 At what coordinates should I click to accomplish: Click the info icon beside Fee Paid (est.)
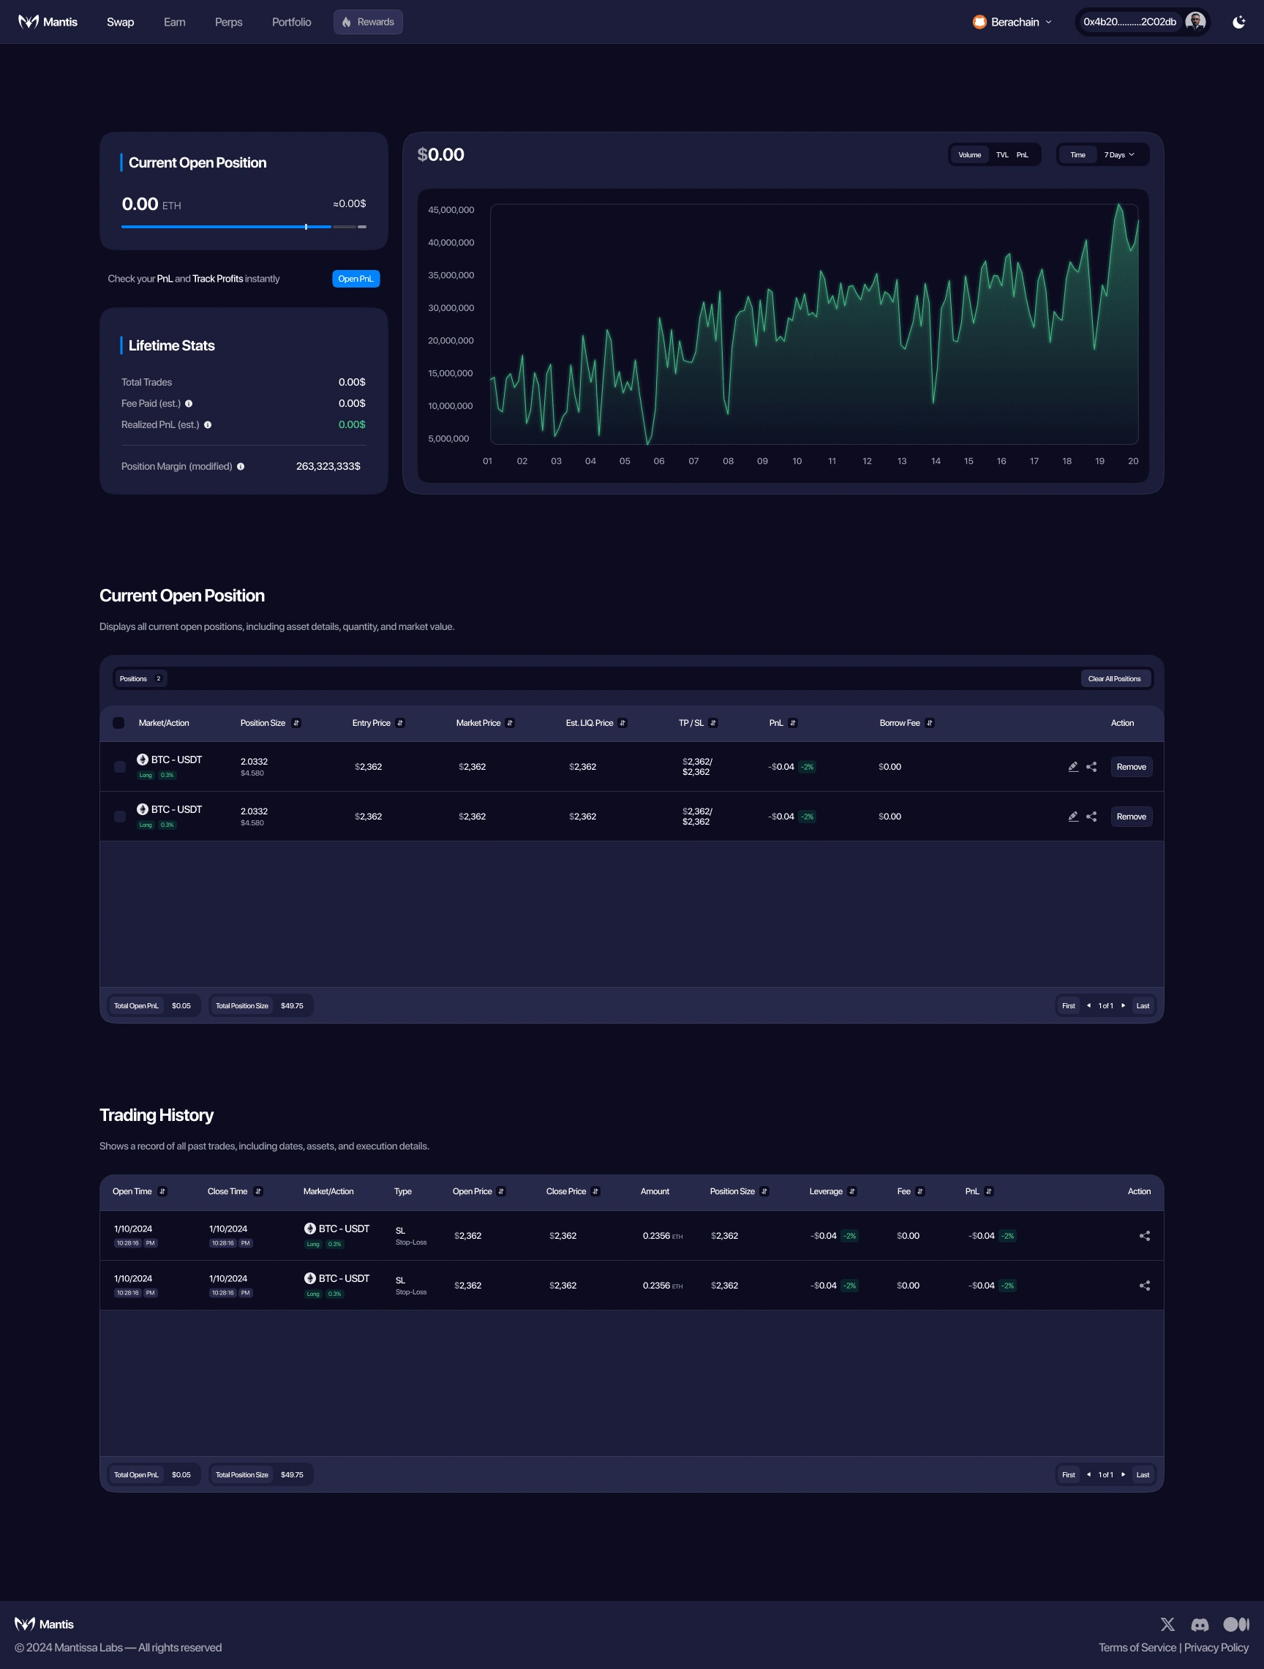point(189,404)
